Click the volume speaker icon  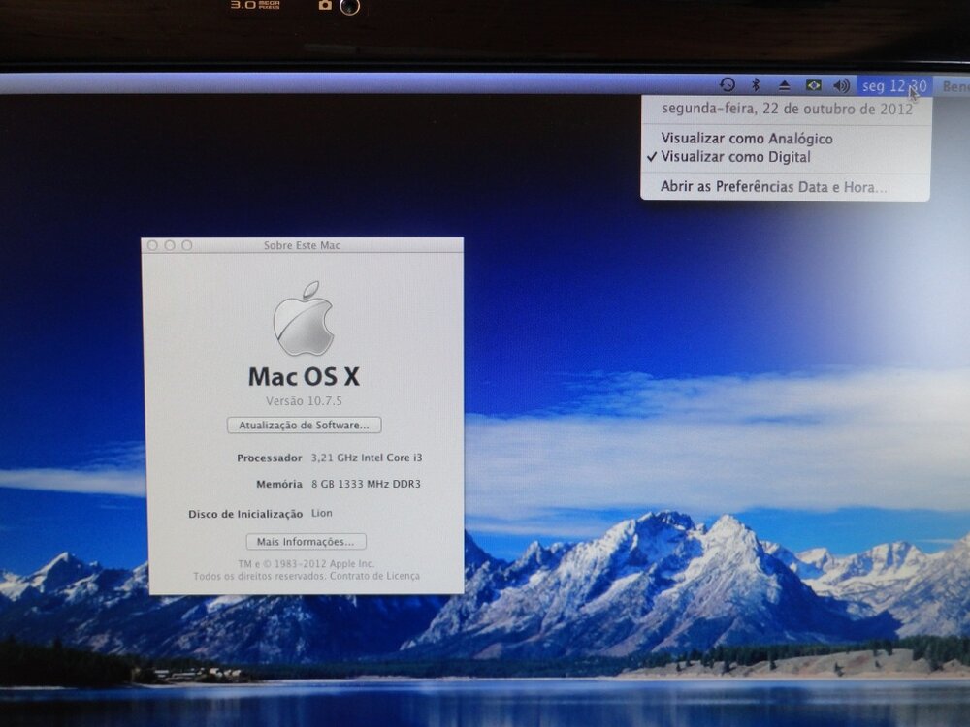click(x=841, y=86)
